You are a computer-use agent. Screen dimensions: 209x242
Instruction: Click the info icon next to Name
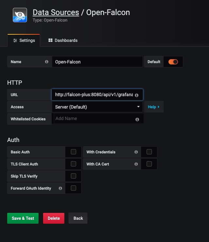point(47,62)
